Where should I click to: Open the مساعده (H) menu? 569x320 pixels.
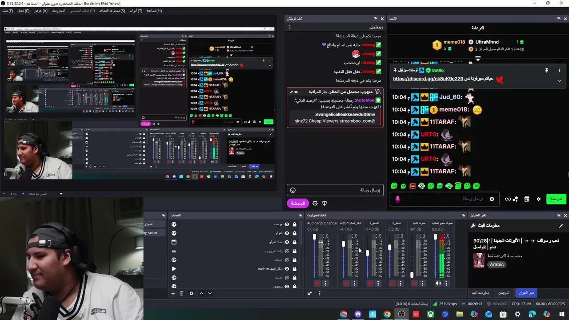154,11
